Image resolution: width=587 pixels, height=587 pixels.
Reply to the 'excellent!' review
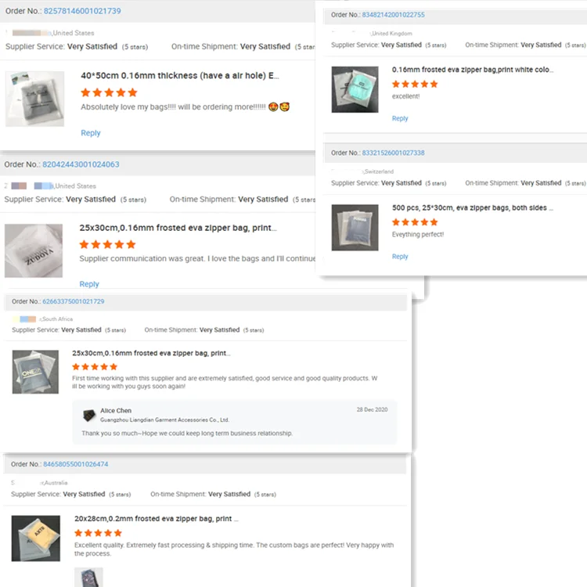coord(400,118)
